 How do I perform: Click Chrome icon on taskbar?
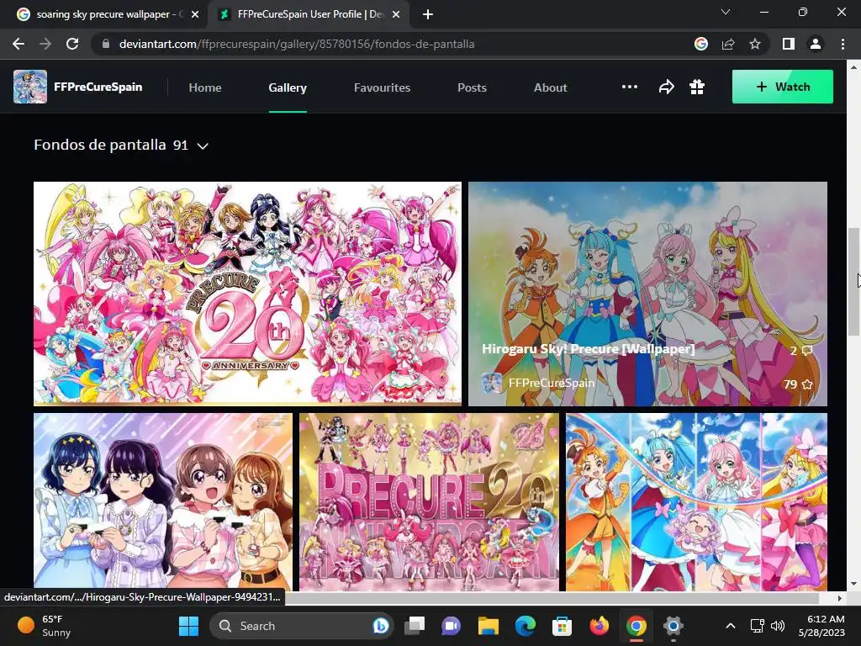[636, 626]
